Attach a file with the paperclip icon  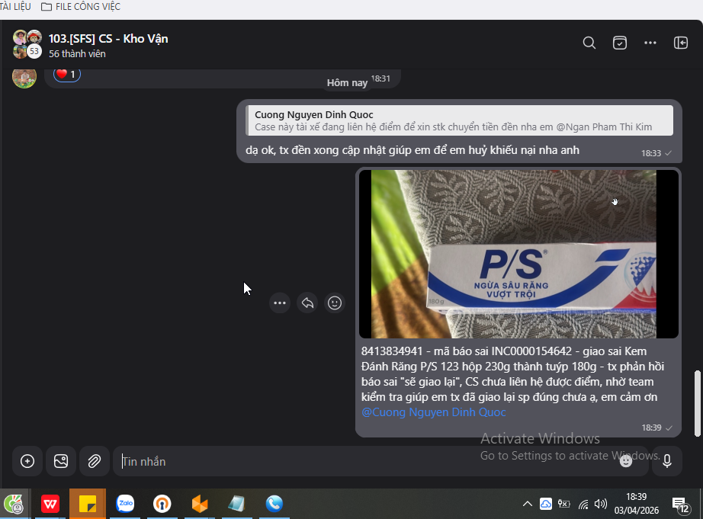tap(94, 461)
